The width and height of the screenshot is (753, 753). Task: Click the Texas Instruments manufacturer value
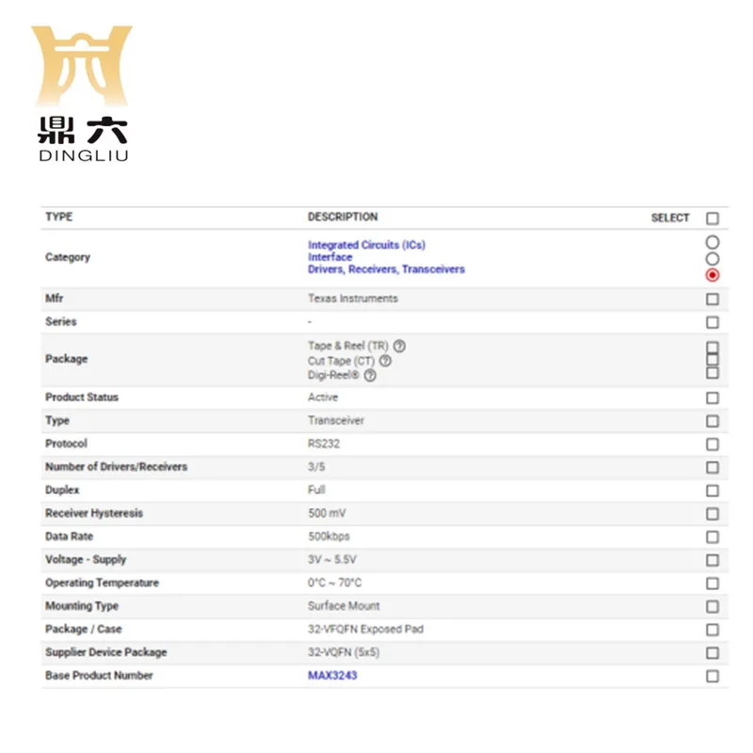click(353, 298)
